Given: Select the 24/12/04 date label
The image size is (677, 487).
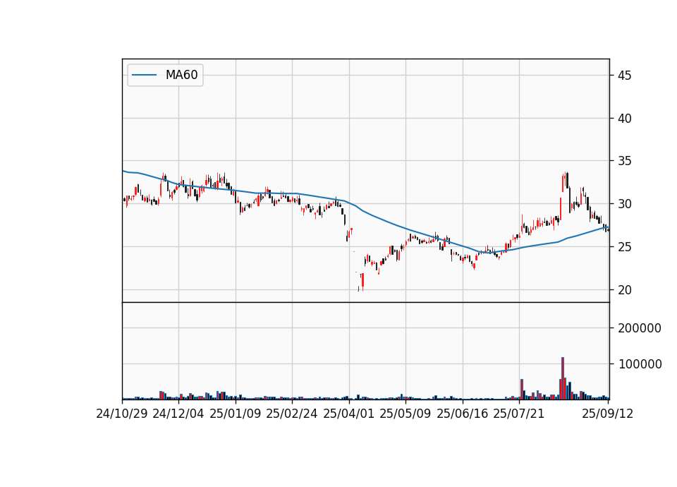Looking at the screenshot, I should click(x=178, y=414).
